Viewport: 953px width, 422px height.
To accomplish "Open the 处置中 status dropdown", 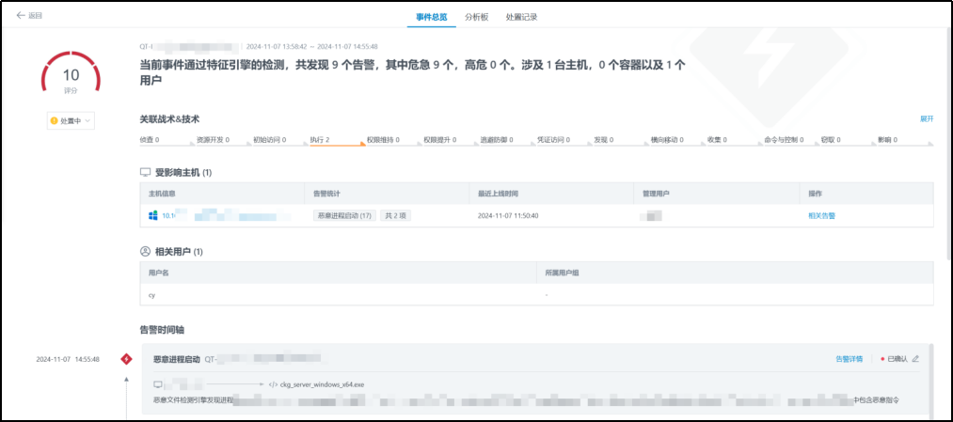I will tap(71, 121).
